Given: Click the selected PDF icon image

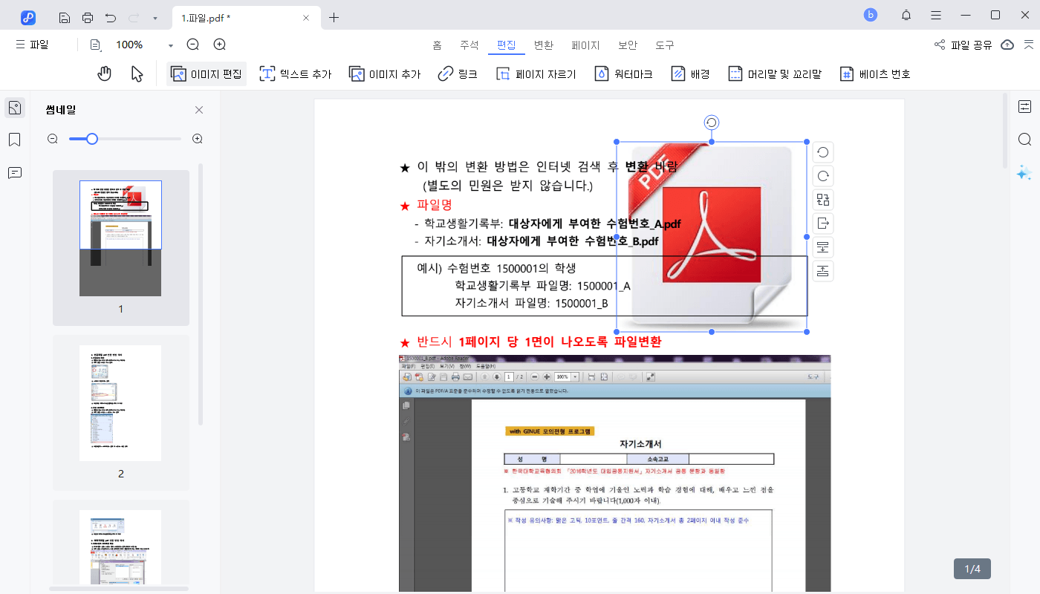Looking at the screenshot, I should pyautogui.click(x=712, y=237).
